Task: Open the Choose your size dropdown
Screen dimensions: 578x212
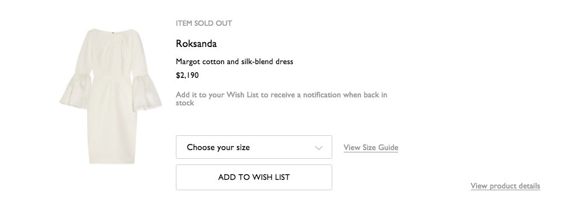Action: coord(254,147)
